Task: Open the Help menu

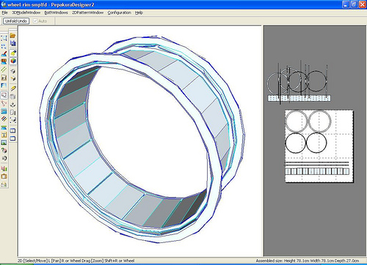Action: click(139, 12)
